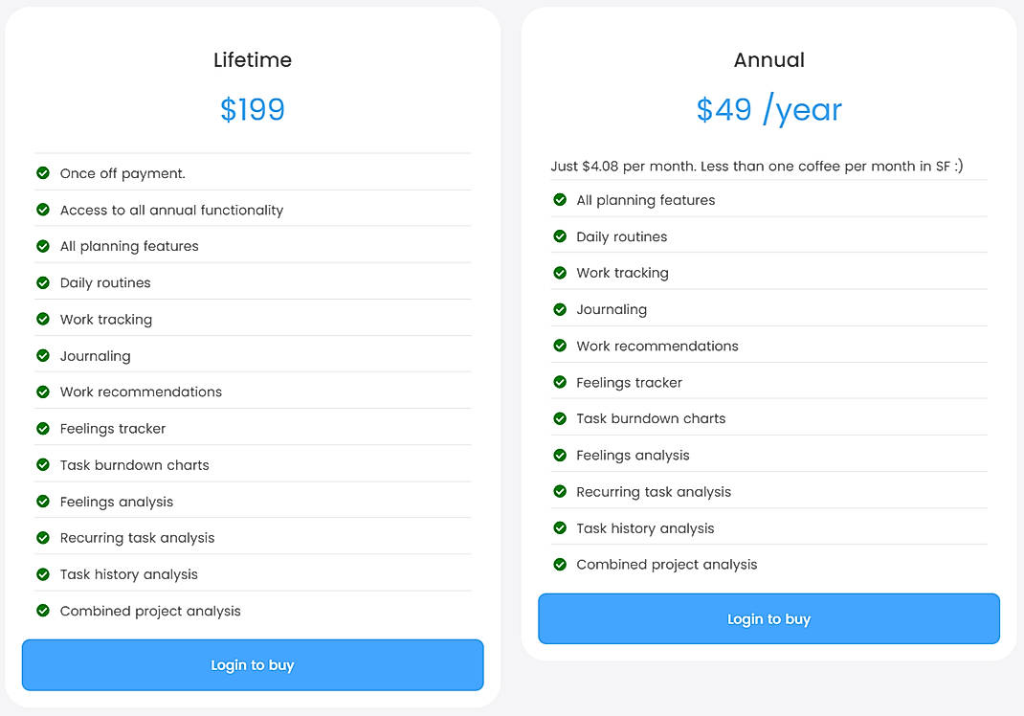Select the Lifetime plan title

252,59
